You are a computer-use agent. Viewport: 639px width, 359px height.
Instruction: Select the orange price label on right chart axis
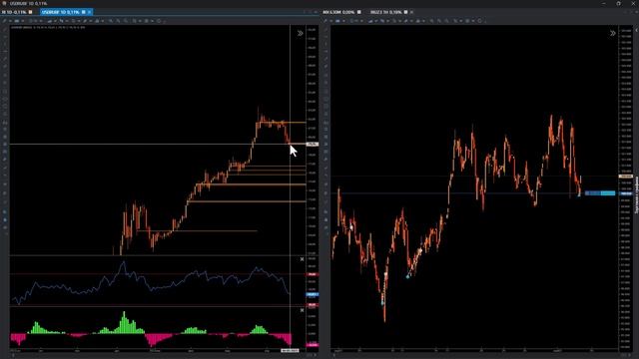pos(626,177)
